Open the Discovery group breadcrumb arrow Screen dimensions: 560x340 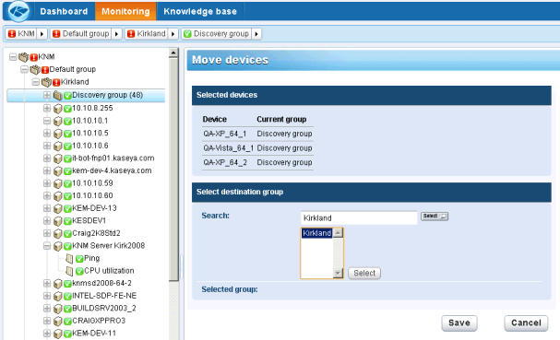point(256,34)
